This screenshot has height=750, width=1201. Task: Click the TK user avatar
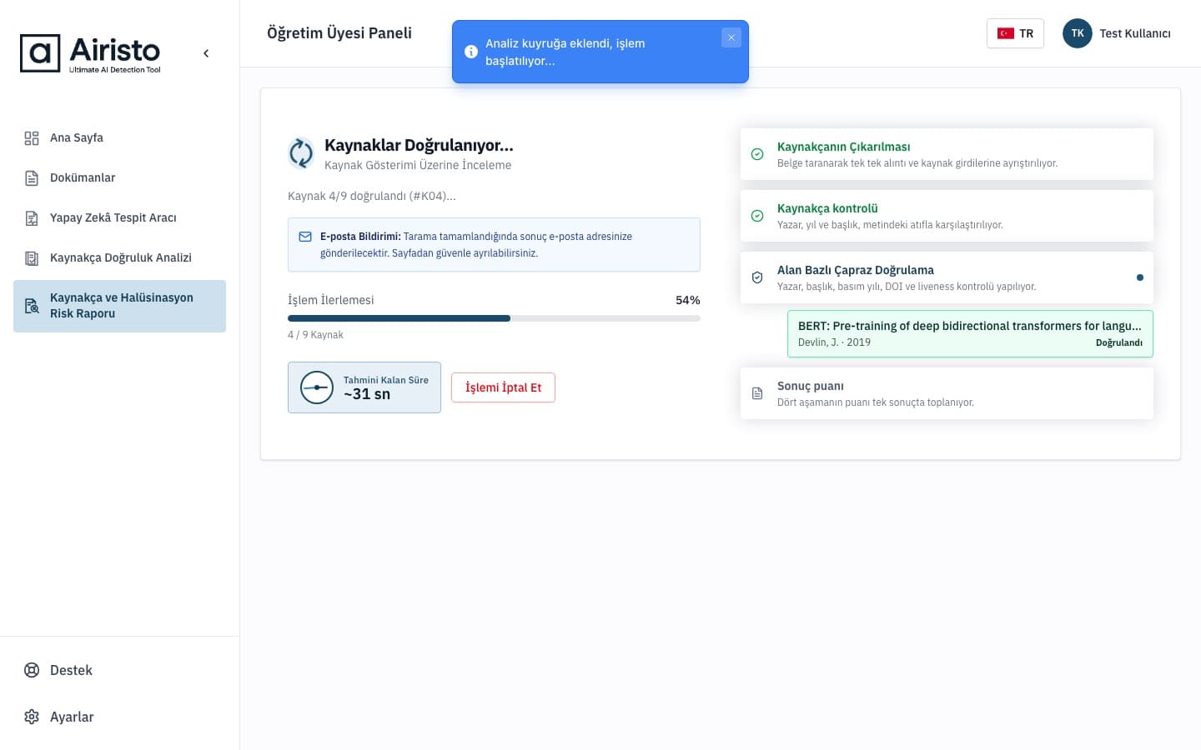[x=1078, y=33]
